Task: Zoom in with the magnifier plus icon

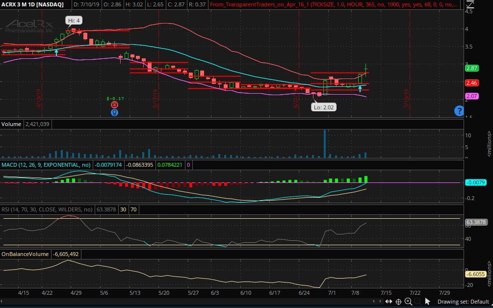Action: 408,302
